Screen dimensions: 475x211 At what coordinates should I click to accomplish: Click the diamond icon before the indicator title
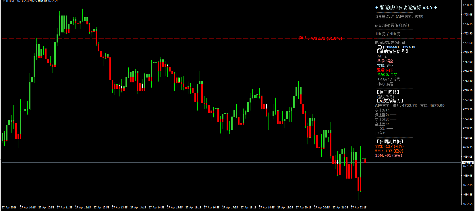pos(377,8)
